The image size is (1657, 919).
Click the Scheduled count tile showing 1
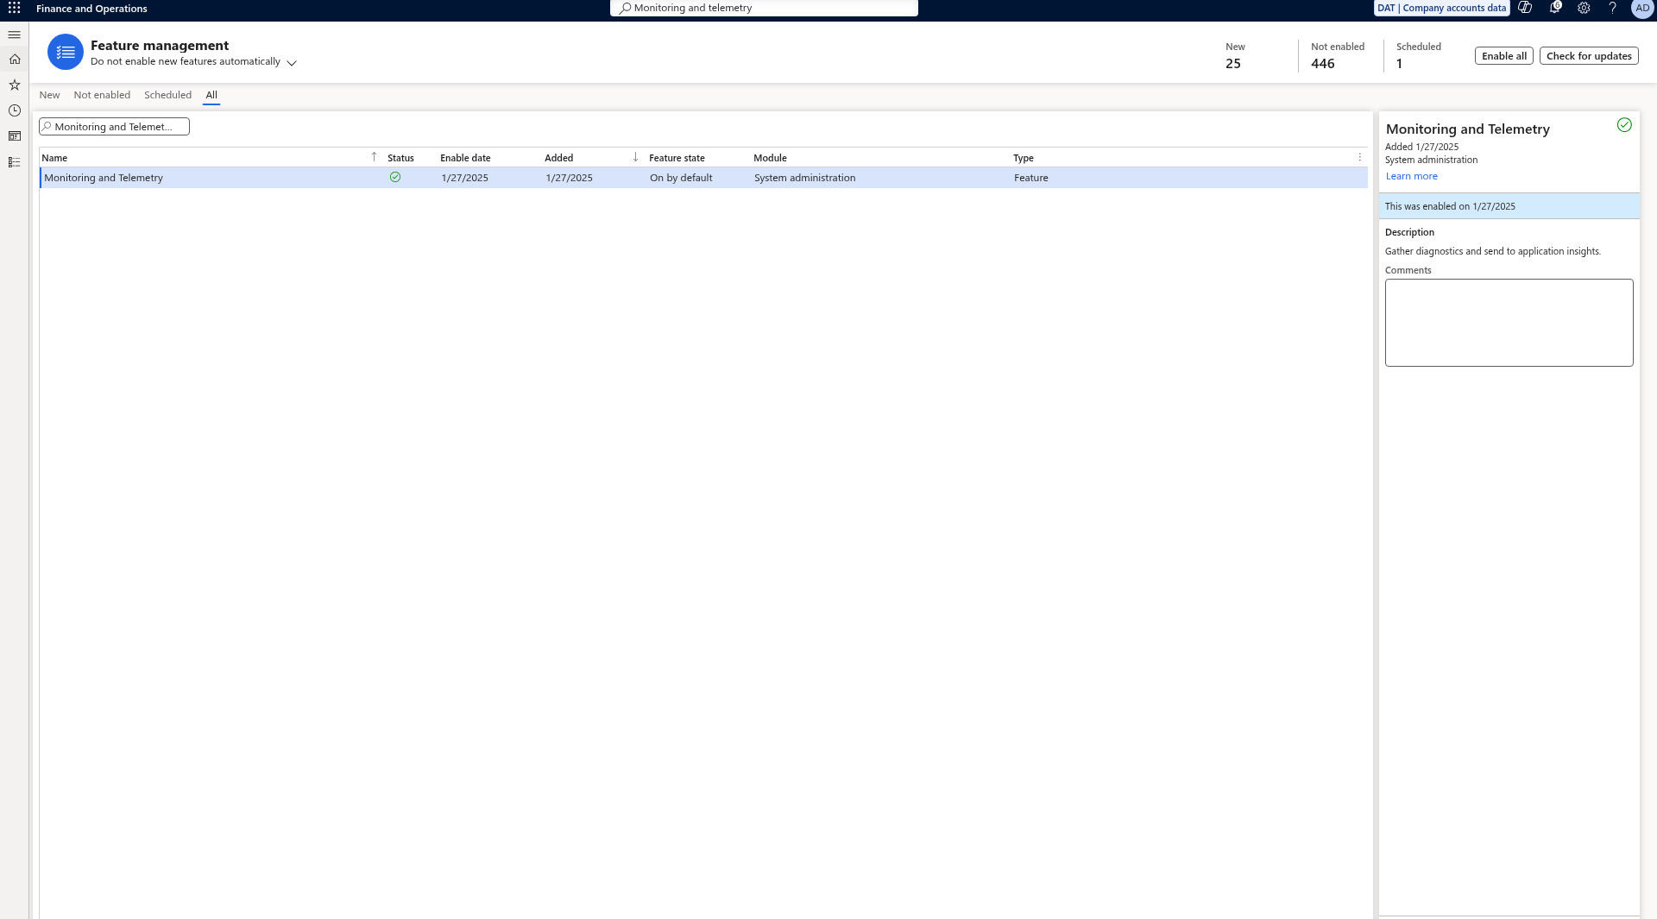coord(1418,56)
